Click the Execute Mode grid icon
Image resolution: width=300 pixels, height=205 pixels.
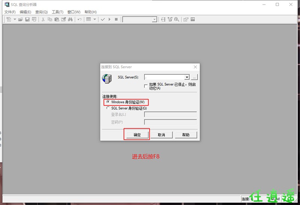tap(88, 20)
